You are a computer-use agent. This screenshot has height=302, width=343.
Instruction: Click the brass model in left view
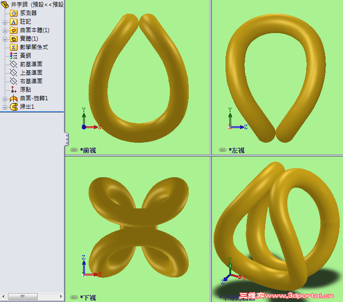pyautogui.click(x=276, y=24)
